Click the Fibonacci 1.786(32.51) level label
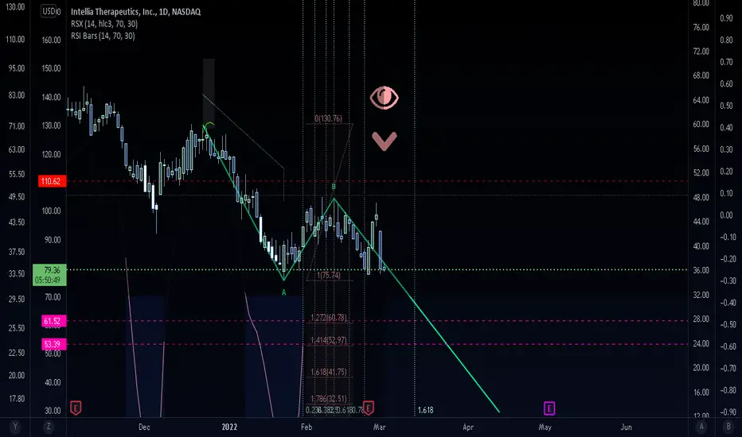The image size is (742, 437). pos(329,399)
